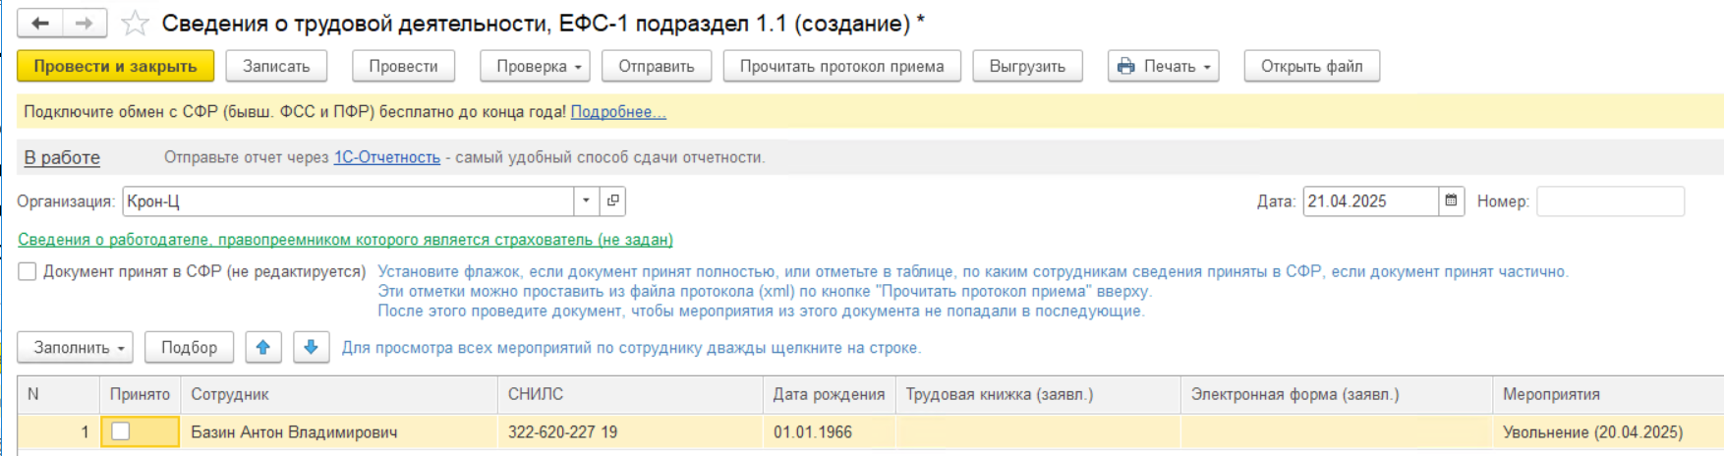This screenshot has height=456, width=1724.
Task: Select the 'Базин Антон Владимирович' cell
Action: pyautogui.click(x=339, y=431)
